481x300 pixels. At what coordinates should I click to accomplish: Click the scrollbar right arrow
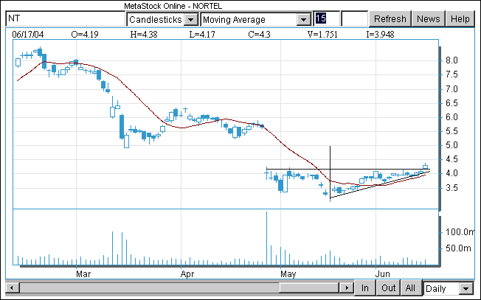(x=347, y=288)
